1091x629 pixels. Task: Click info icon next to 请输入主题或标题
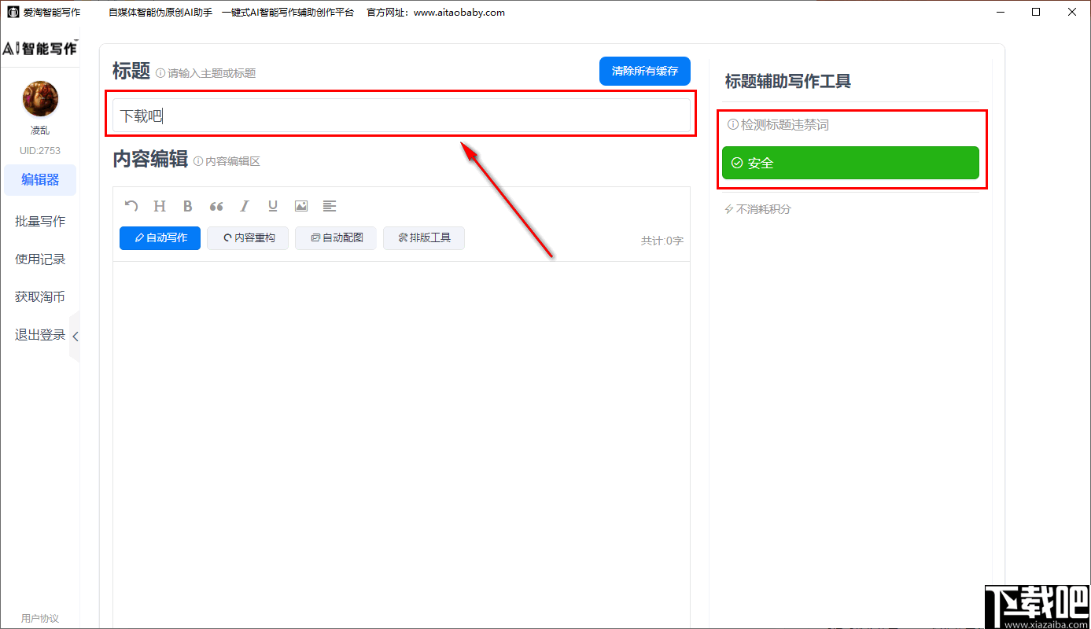(160, 73)
